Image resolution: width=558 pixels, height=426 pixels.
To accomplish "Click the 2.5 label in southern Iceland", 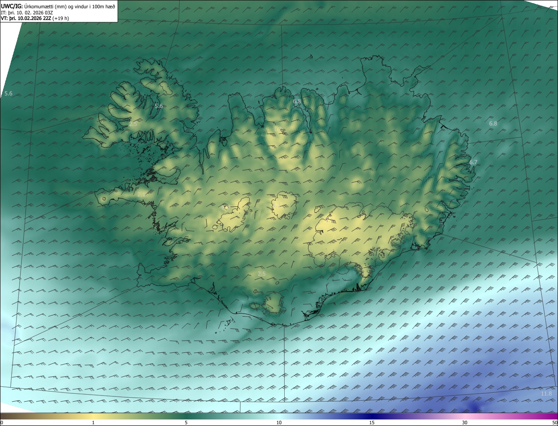I will click(262, 274).
